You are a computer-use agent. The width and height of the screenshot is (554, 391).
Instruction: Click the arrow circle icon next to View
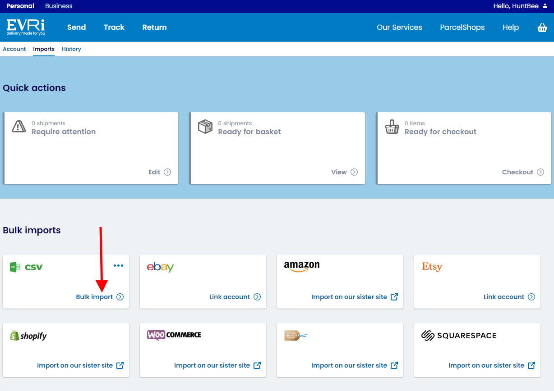pyautogui.click(x=354, y=172)
